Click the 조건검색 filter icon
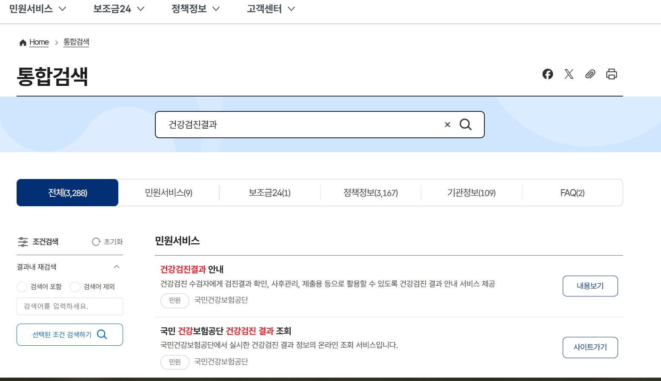This screenshot has height=381, width=661. (23, 242)
